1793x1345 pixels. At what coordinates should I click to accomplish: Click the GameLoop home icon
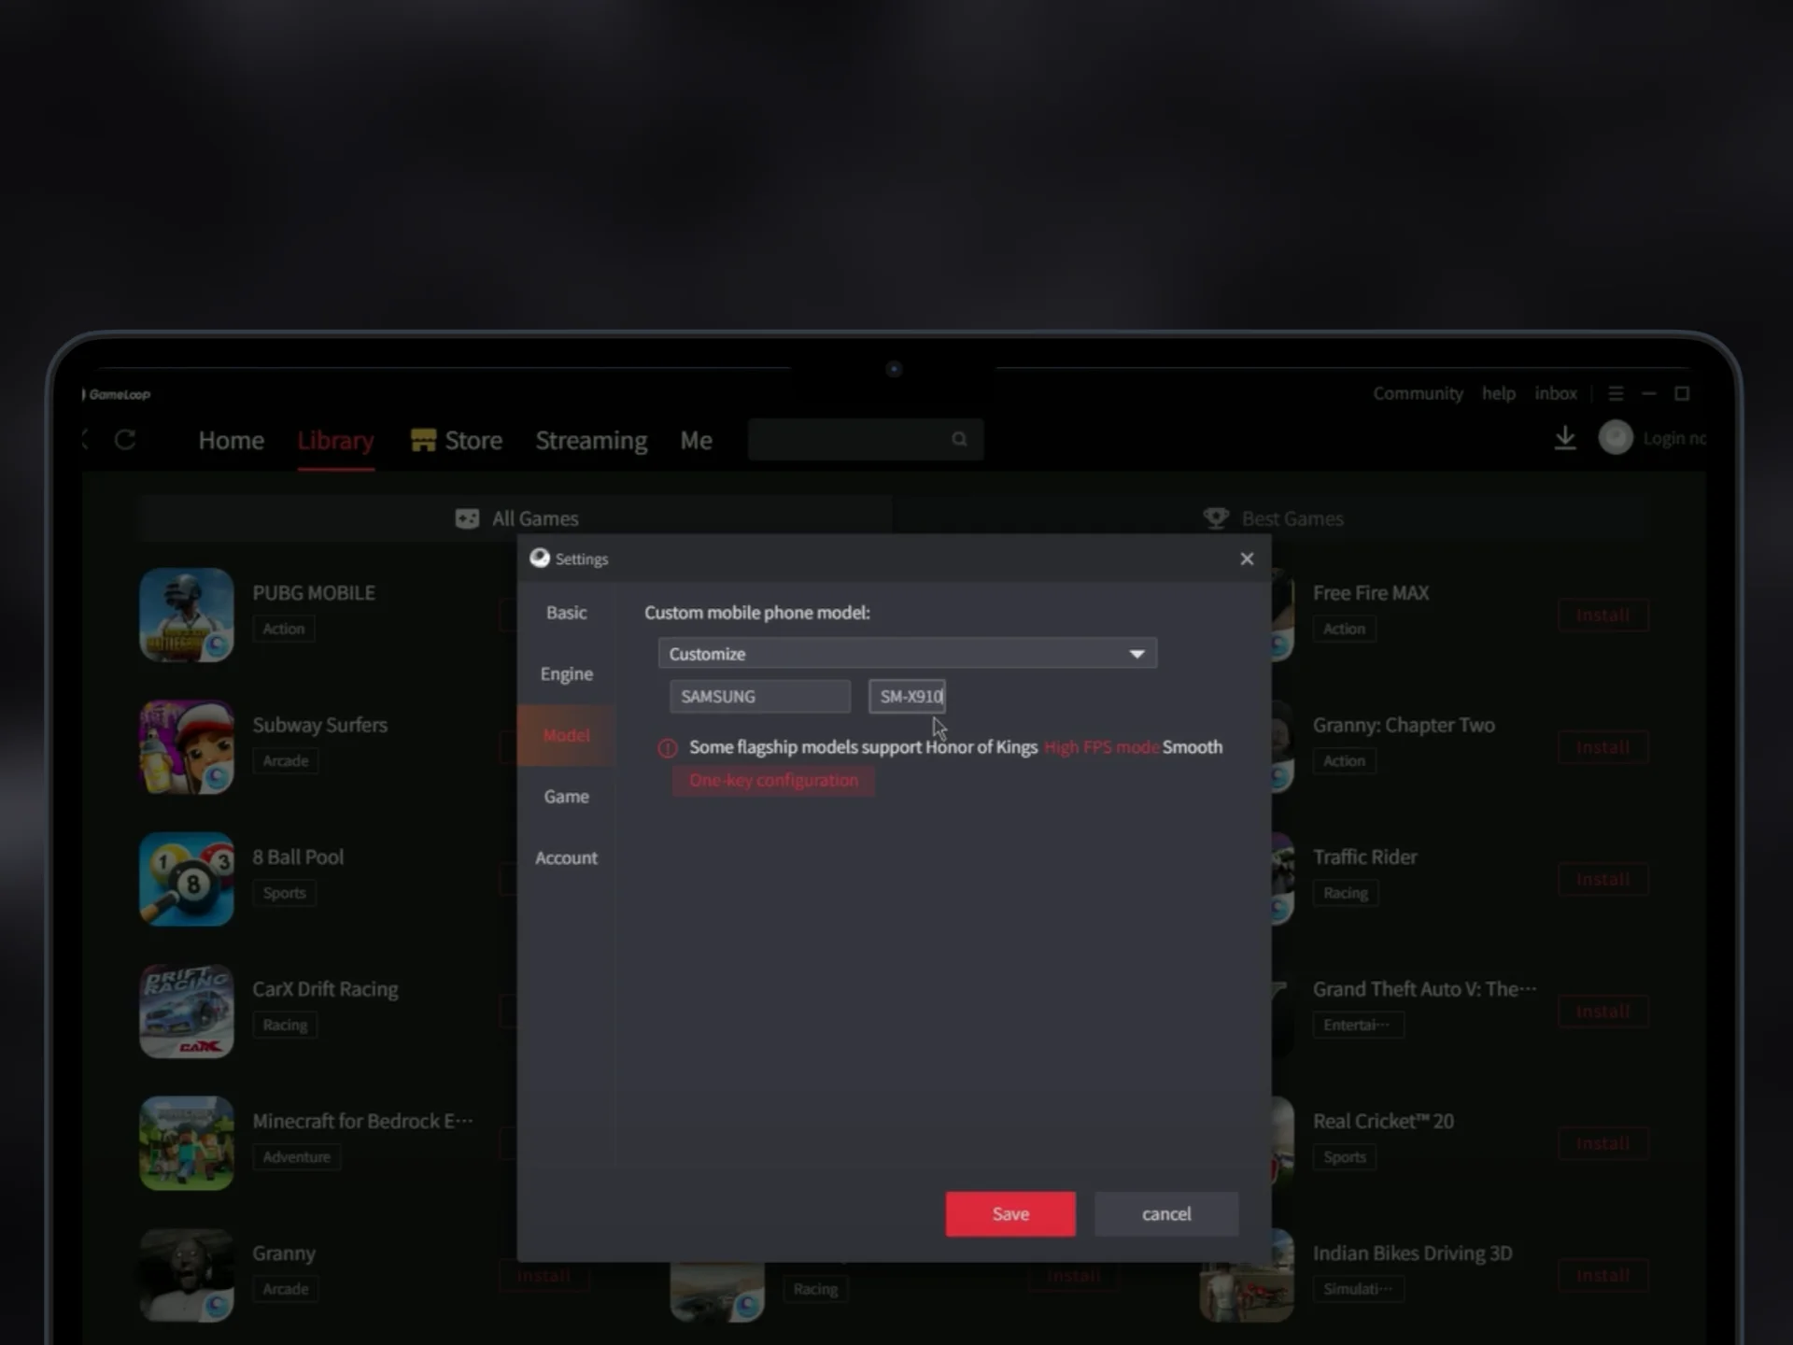pos(230,439)
